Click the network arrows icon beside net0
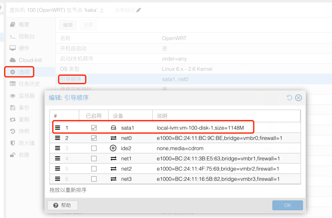332x218 pixels. pos(113,138)
